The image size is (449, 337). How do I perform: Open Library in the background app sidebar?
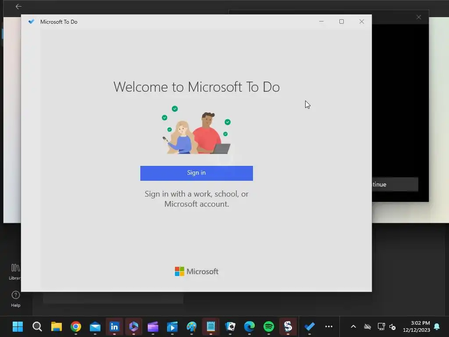pos(15,272)
